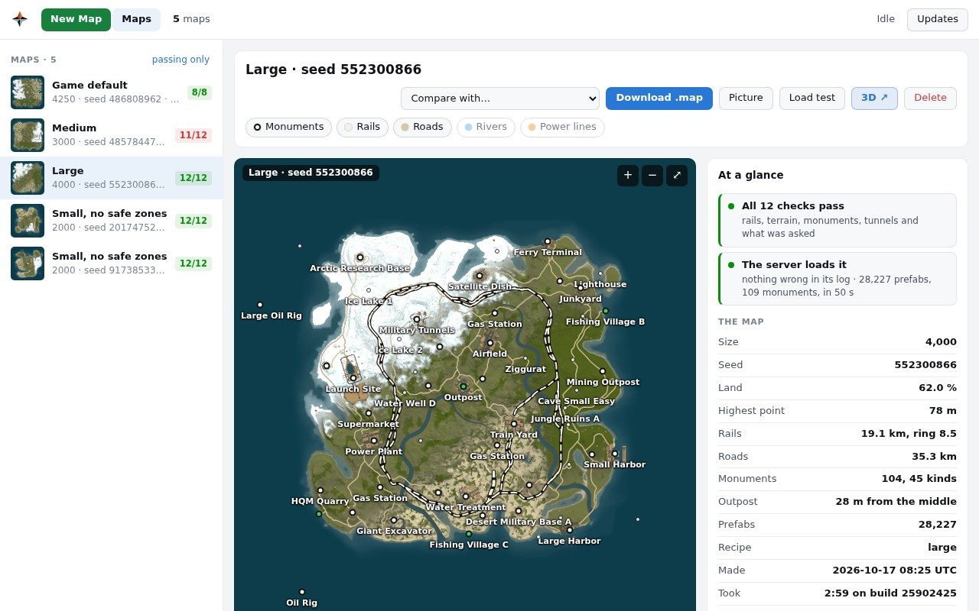Select the Large map in sidebar
The width and height of the screenshot is (979, 611).
(x=111, y=178)
